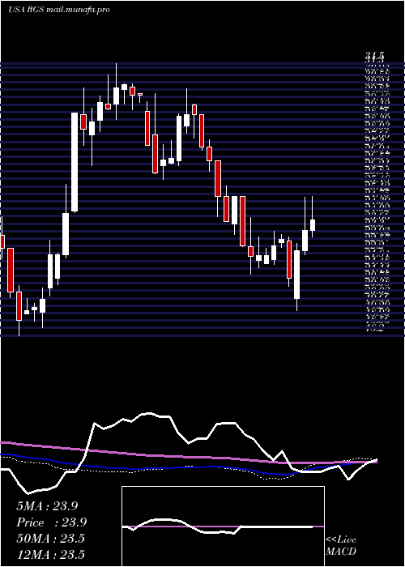
Task: Click the 'USA RGS mail.munafa.pro' title text
Action: [x=59, y=10]
